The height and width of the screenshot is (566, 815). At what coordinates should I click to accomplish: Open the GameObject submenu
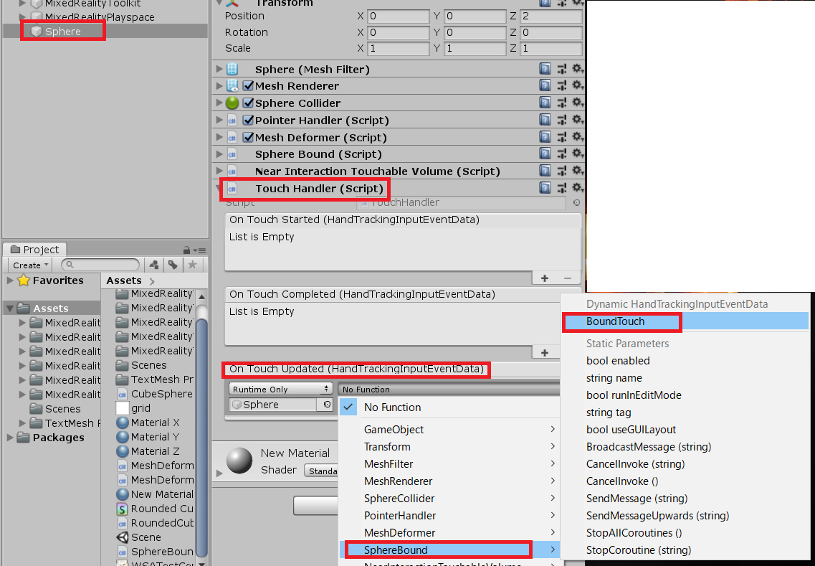coord(449,429)
